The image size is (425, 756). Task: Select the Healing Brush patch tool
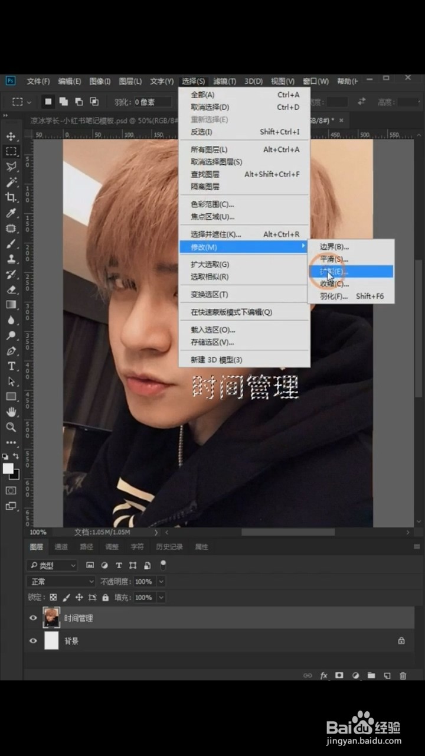coord(11,229)
